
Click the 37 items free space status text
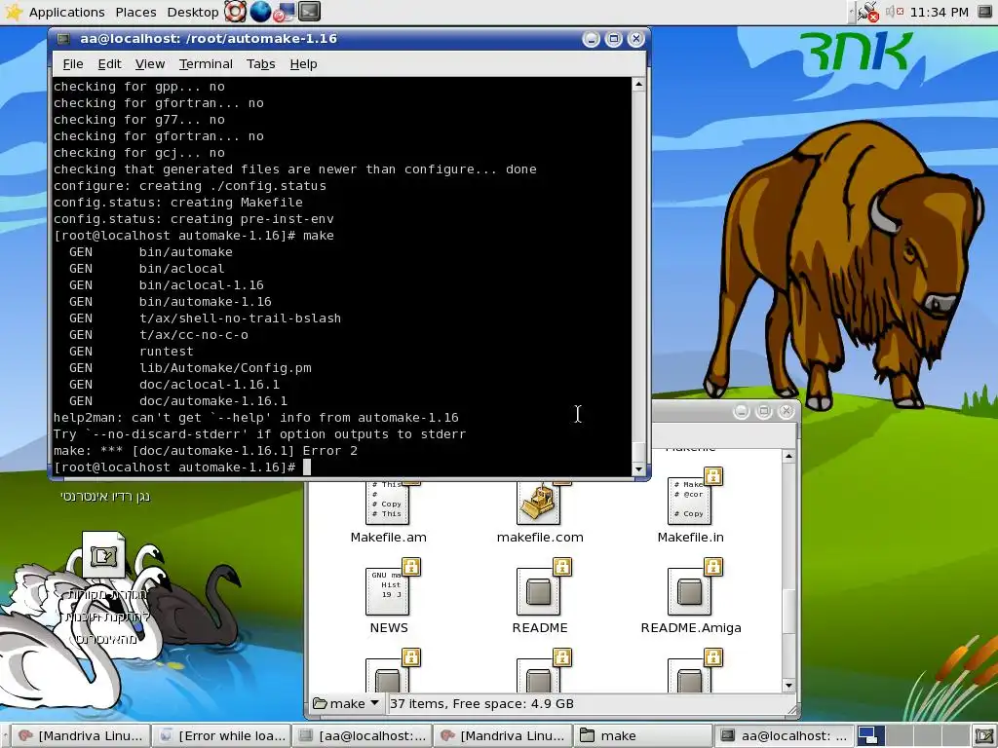pyautogui.click(x=481, y=703)
